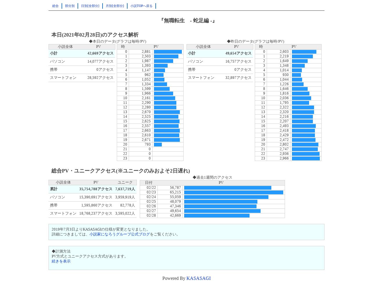Click yesterday's hour 22 bar for 2,936
Image resolution: width=373 pixels, height=281 pixels.
[x=306, y=154]
